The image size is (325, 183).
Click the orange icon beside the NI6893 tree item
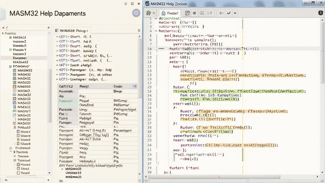coord(15,86)
